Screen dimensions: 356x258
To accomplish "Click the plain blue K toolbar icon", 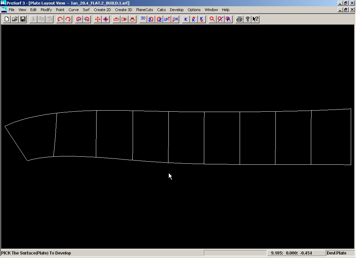I will pyautogui.click(x=186, y=19).
